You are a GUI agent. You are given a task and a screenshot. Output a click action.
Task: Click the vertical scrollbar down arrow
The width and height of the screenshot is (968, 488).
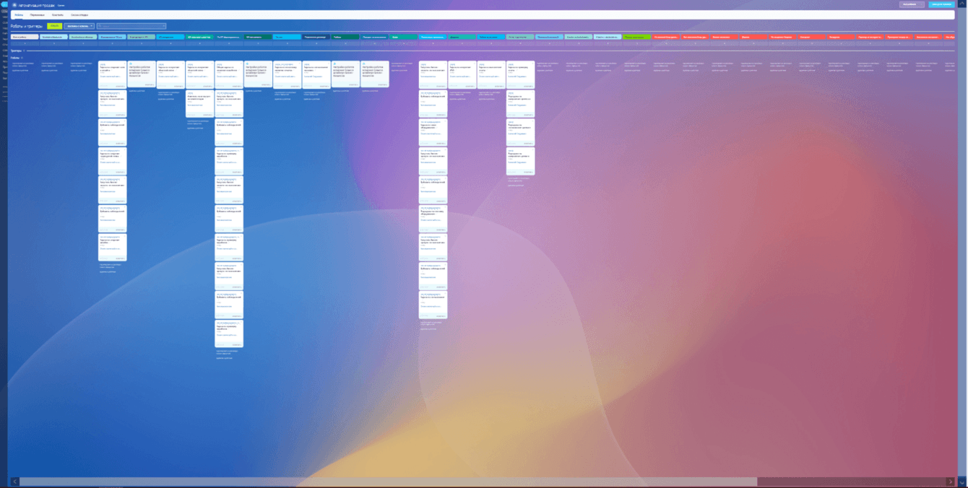click(x=961, y=483)
